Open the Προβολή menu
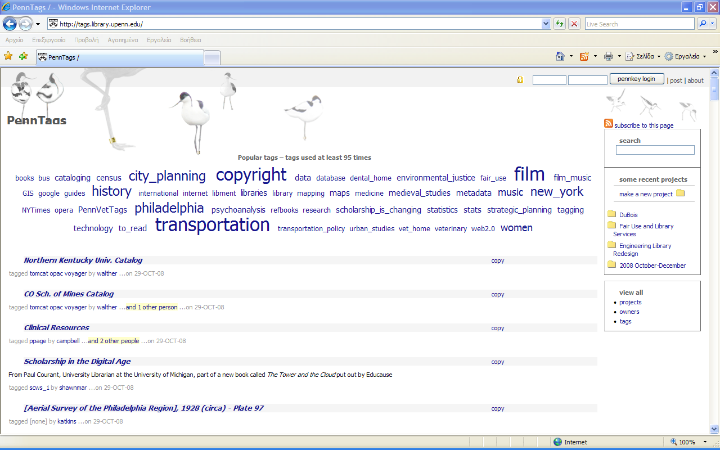Viewport: 720px width, 450px height. (x=86, y=40)
